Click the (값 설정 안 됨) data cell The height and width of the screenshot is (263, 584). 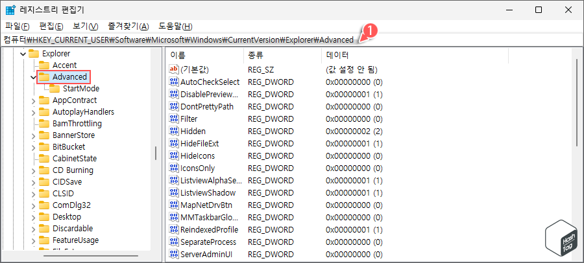352,69
